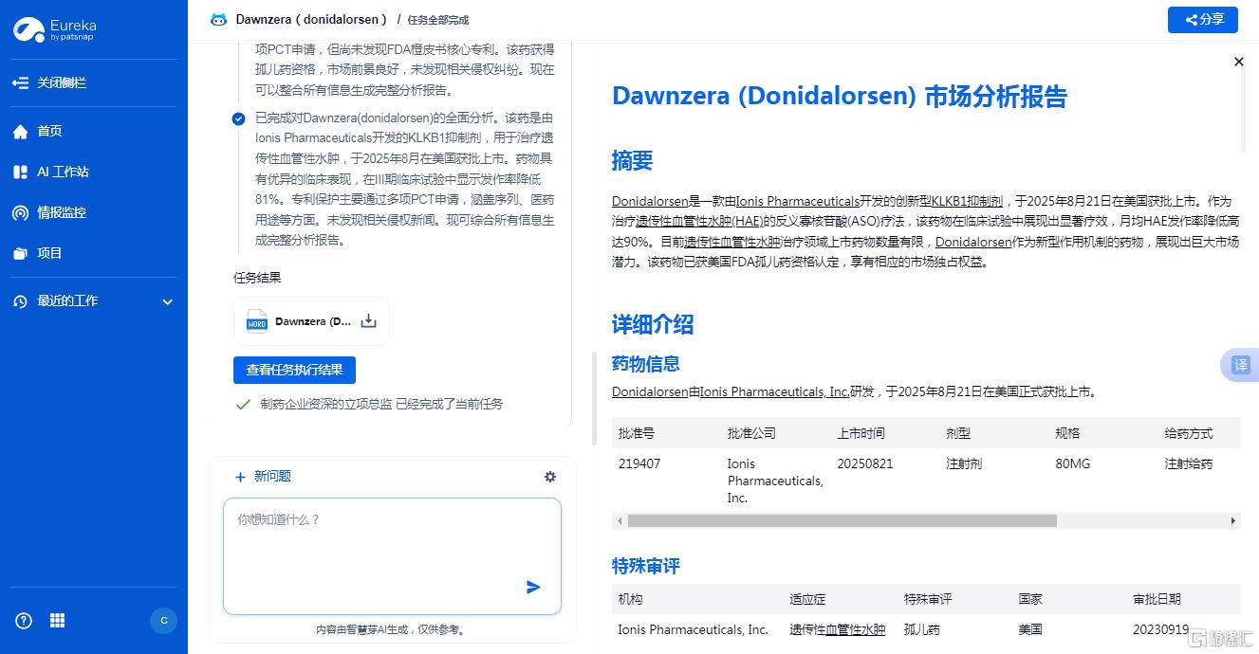Download the Dawnzera Word file

coord(369,321)
